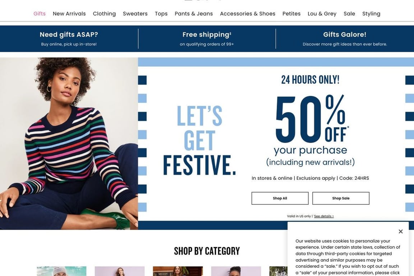This screenshot has height=276, width=414.
Task: Open the Styling menu item
Action: pos(371,14)
